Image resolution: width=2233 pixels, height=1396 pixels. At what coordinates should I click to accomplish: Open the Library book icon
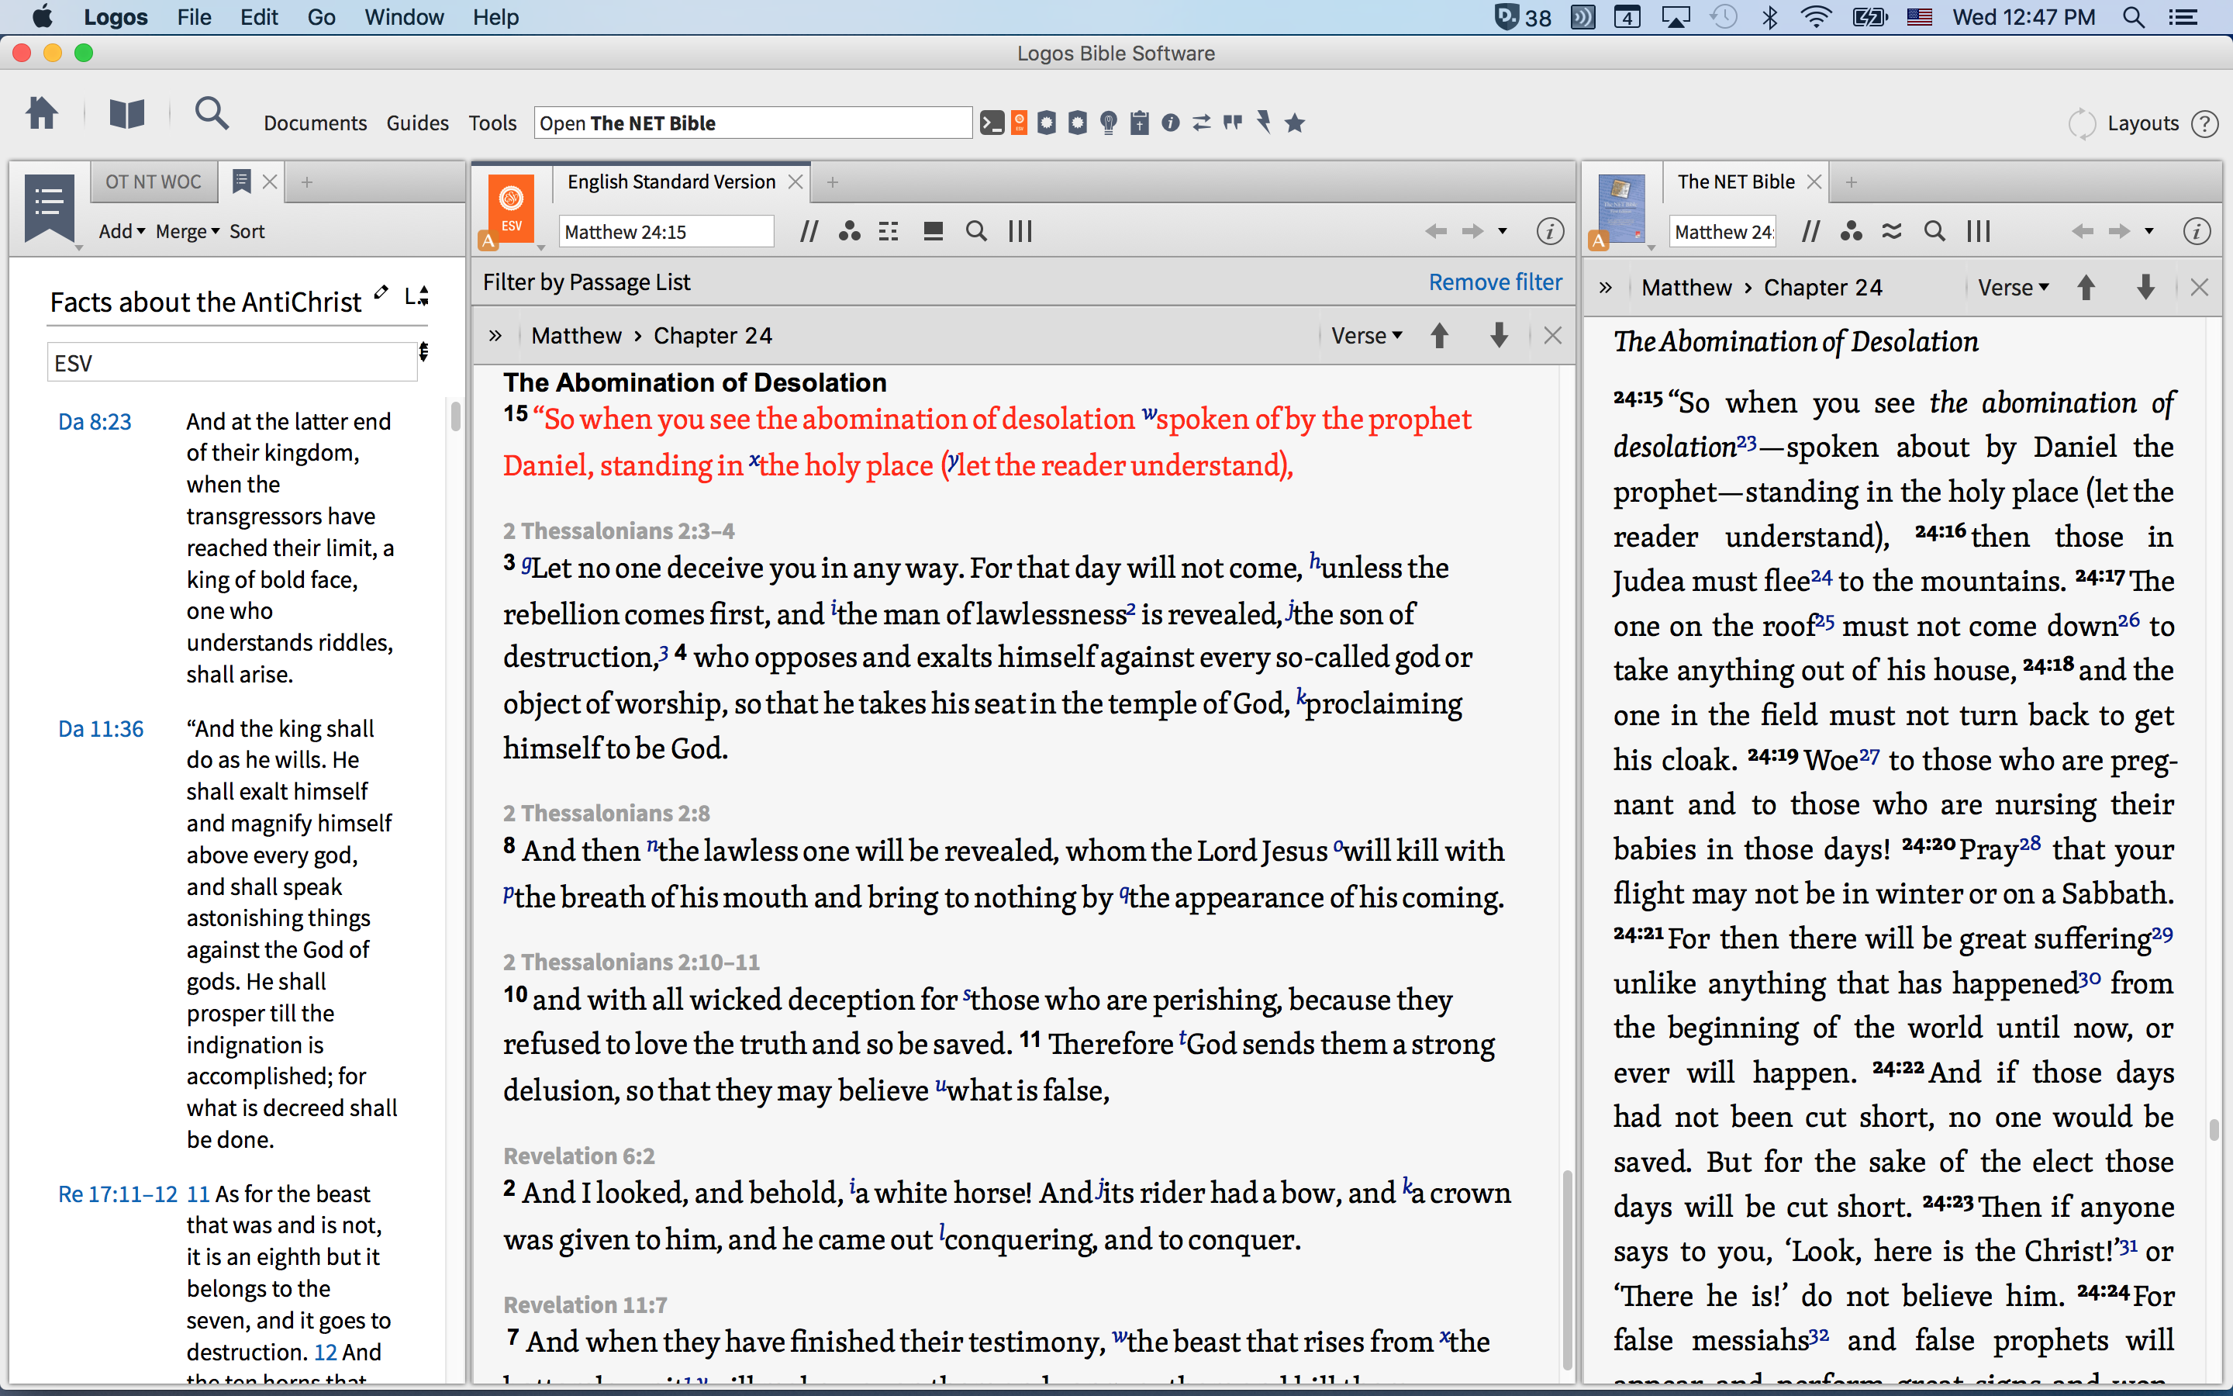click(126, 115)
